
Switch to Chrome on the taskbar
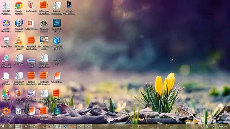pyautogui.click(x=34, y=126)
